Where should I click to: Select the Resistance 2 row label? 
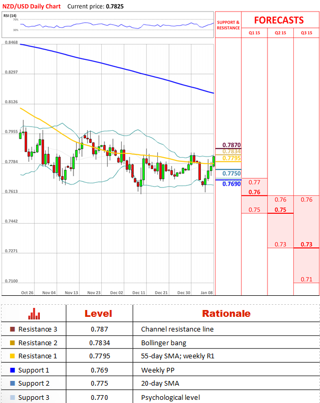point(38,343)
